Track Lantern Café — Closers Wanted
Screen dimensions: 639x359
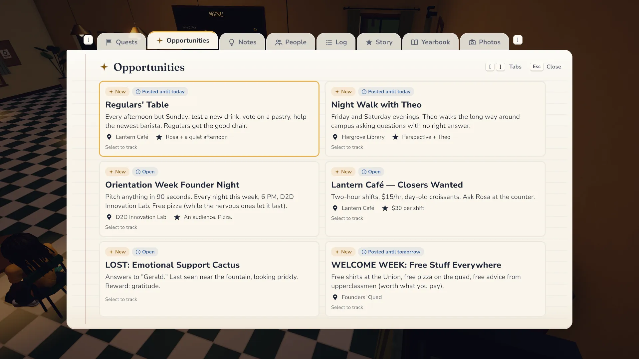435,199
